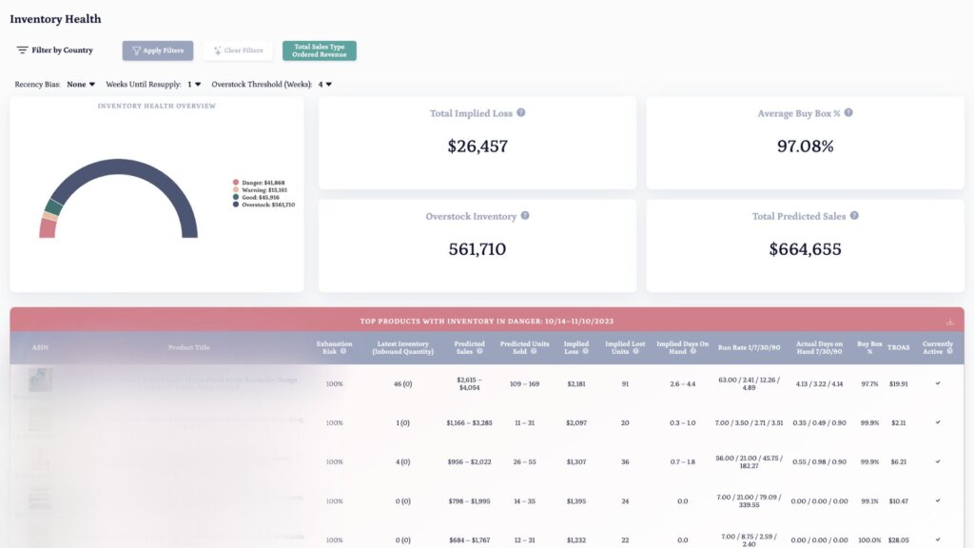
Task: Click the help icon next to Average Buy Box %
Action: point(848,113)
